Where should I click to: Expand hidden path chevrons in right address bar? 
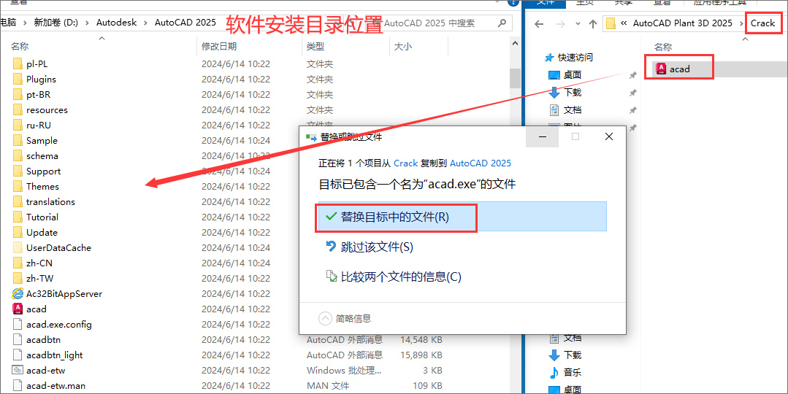[624, 23]
